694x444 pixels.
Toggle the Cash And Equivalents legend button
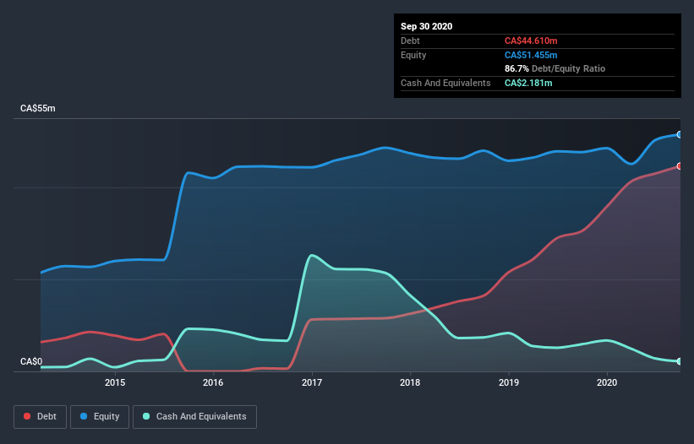[x=194, y=417]
